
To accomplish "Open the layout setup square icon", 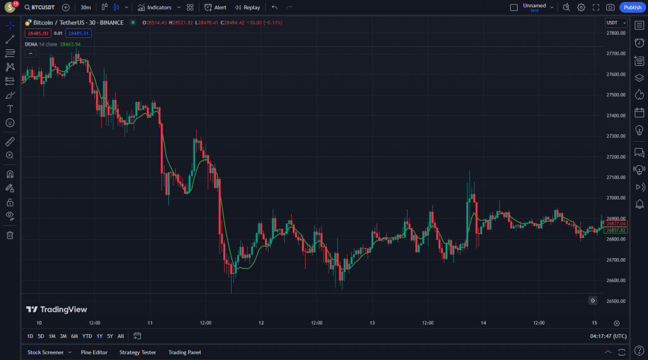I will (x=514, y=8).
